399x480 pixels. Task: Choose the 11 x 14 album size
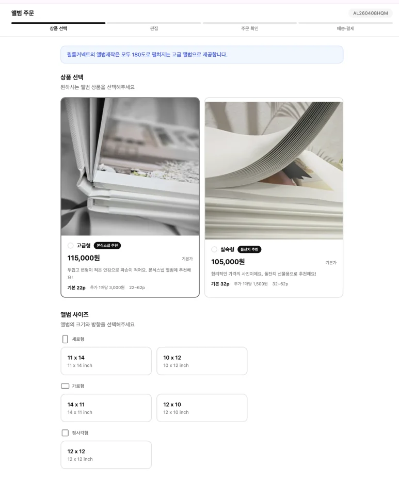click(106, 361)
